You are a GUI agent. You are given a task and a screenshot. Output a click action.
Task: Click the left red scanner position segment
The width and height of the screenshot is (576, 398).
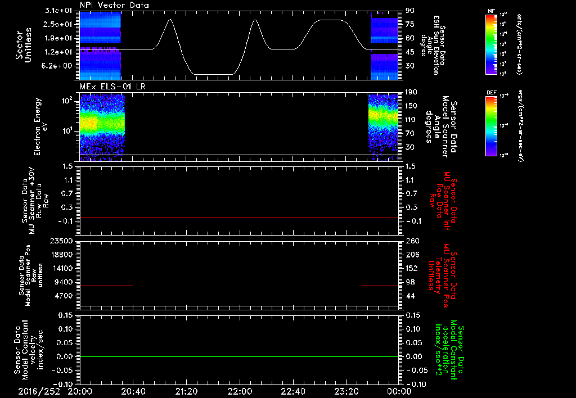click(106, 286)
